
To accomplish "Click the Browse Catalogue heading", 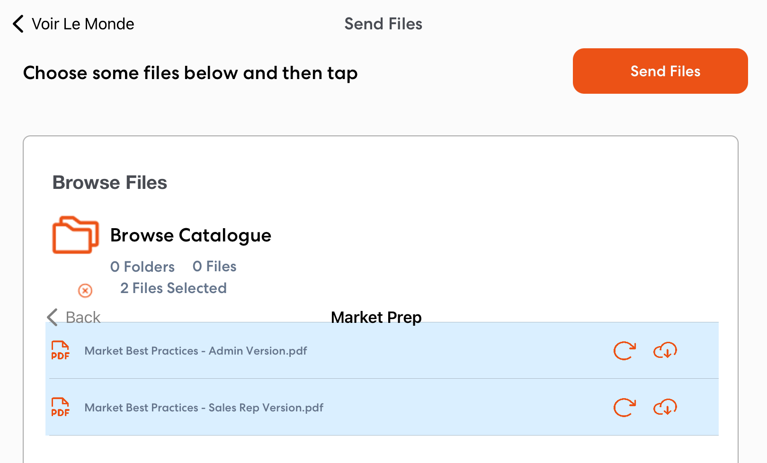I will pos(191,235).
